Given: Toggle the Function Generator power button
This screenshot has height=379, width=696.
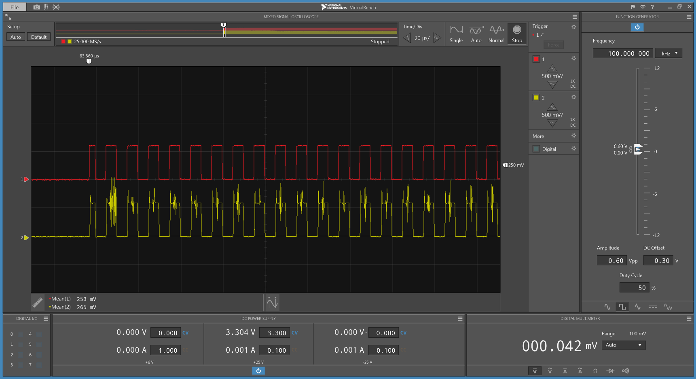Looking at the screenshot, I should pyautogui.click(x=637, y=27).
